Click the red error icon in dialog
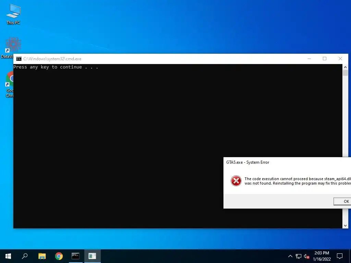 [x=236, y=181]
